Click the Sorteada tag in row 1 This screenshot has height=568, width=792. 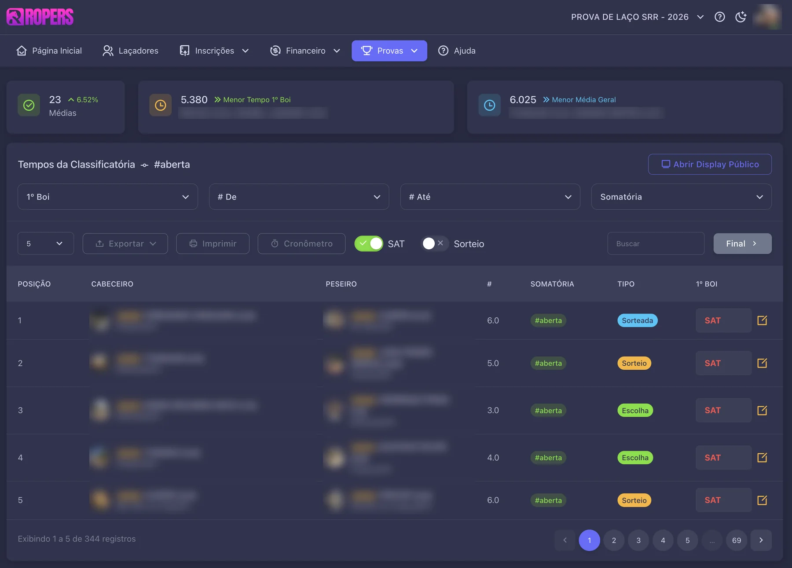pos(637,320)
